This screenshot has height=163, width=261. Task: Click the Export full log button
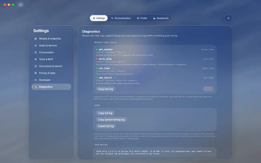(x=106, y=126)
